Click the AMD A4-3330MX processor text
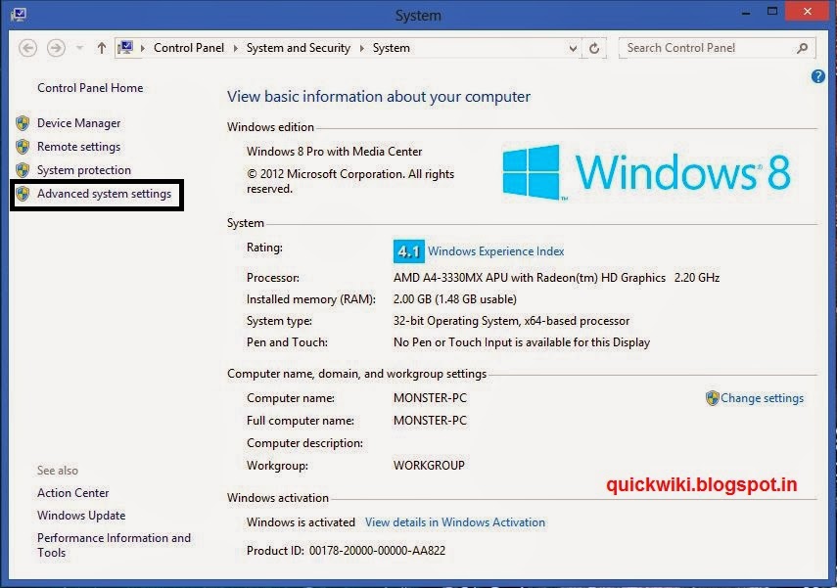The width and height of the screenshot is (837, 588). coord(556,278)
